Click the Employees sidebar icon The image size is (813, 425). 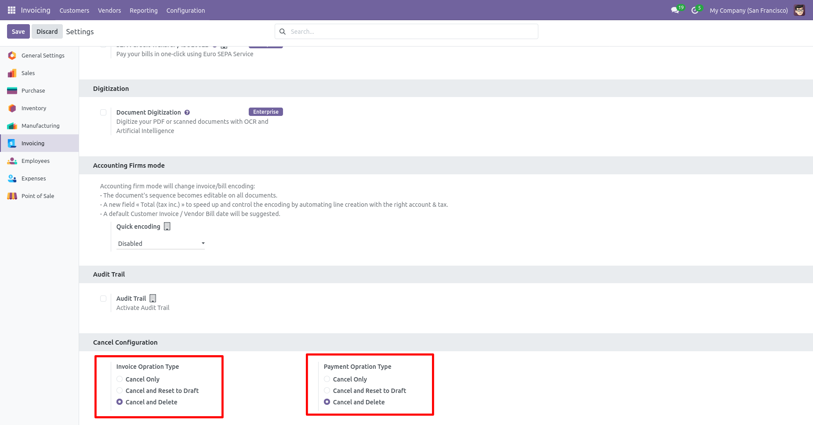(12, 161)
